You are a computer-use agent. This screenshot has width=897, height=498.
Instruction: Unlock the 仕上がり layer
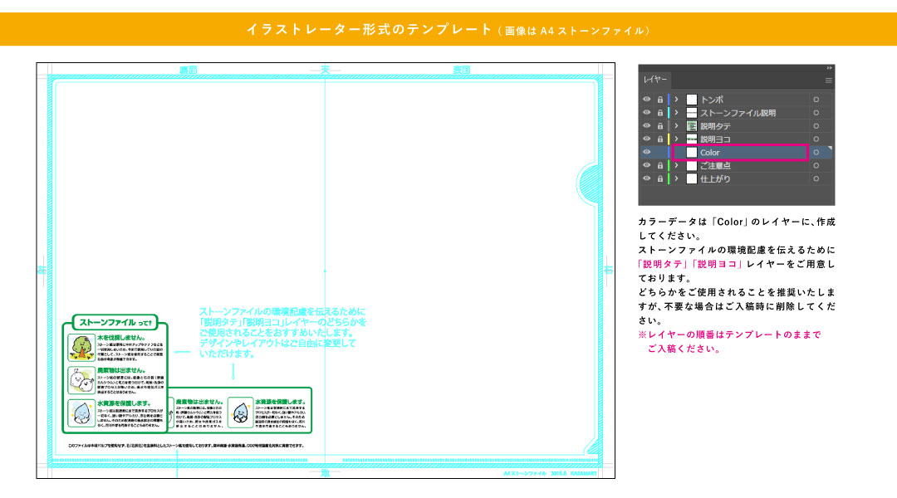click(x=659, y=179)
